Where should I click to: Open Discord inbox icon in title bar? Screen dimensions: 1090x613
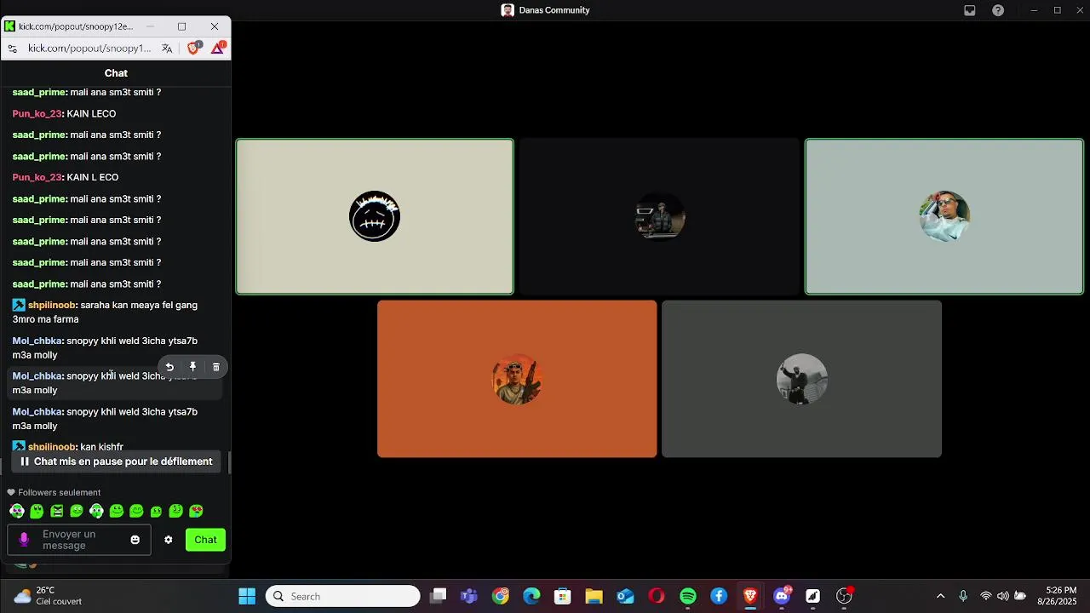969,10
